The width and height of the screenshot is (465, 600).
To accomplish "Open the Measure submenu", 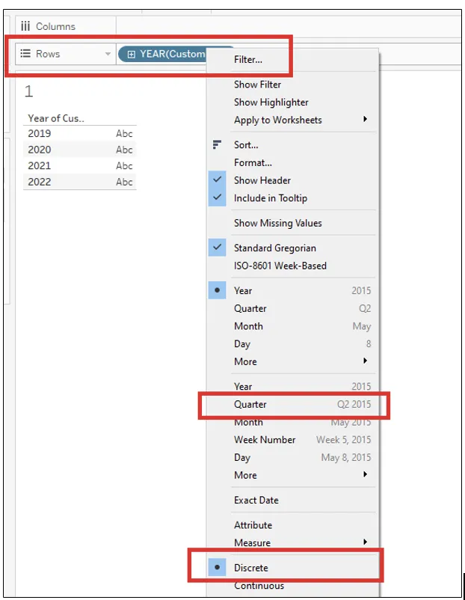I will pyautogui.click(x=365, y=542).
